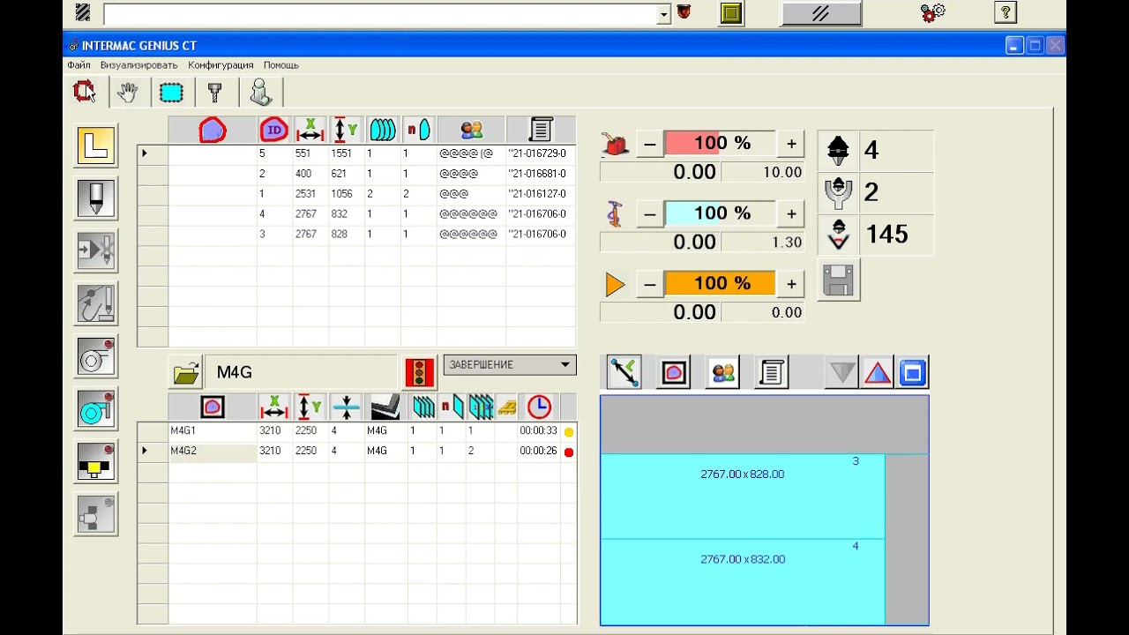This screenshot has height=635, width=1129.
Task: Increase the orange 100 % override with plus
Action: pos(791,283)
